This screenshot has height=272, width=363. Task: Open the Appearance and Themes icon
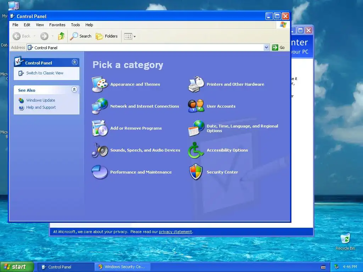(x=100, y=84)
